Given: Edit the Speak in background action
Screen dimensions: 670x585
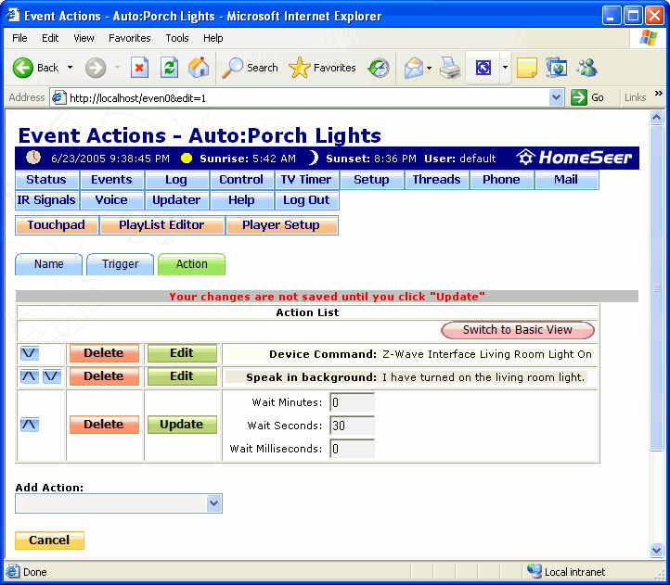Looking at the screenshot, I should pos(182,376).
